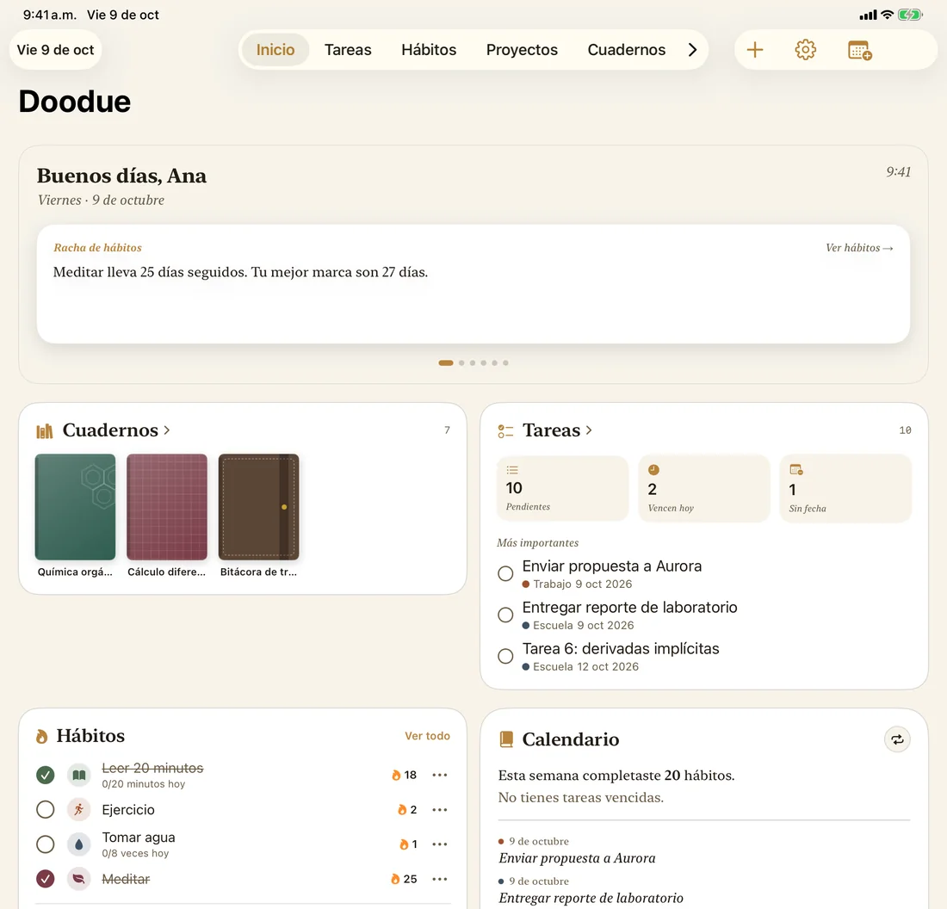Uncheck the Meditar habit

click(x=46, y=879)
